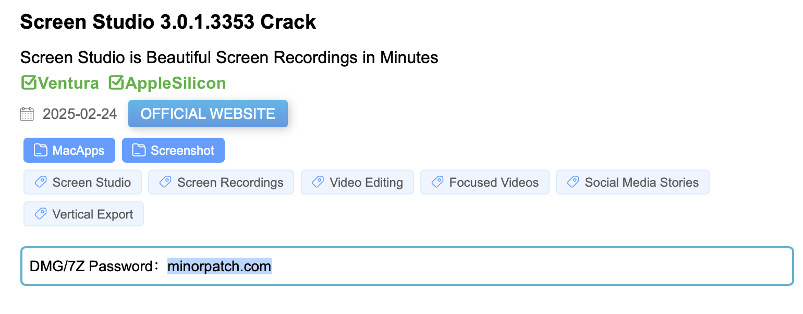
Task: Click the folder icon on MacApps
Action: [40, 151]
